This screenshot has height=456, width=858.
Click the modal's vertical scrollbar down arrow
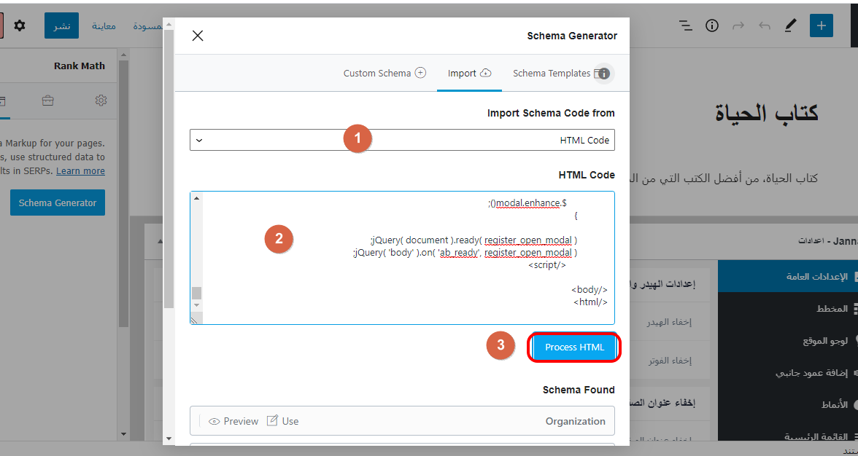169,439
